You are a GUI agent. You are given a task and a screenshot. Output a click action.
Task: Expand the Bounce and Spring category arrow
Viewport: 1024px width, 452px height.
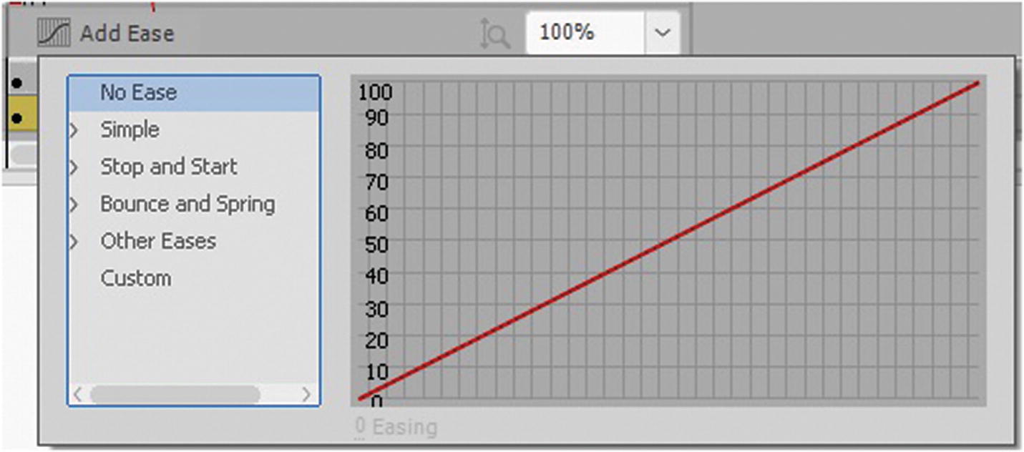tap(73, 205)
